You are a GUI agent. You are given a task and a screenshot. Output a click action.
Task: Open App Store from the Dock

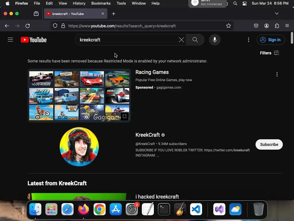(115, 209)
